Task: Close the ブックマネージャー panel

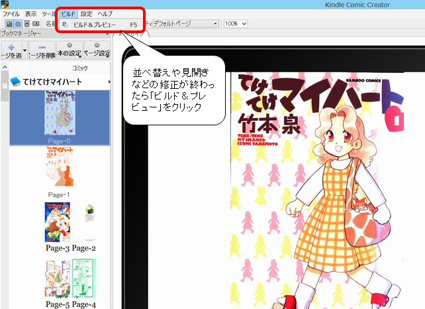Action: (107, 34)
